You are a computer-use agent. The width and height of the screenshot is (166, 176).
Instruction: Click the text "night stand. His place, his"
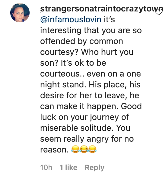point(90,84)
